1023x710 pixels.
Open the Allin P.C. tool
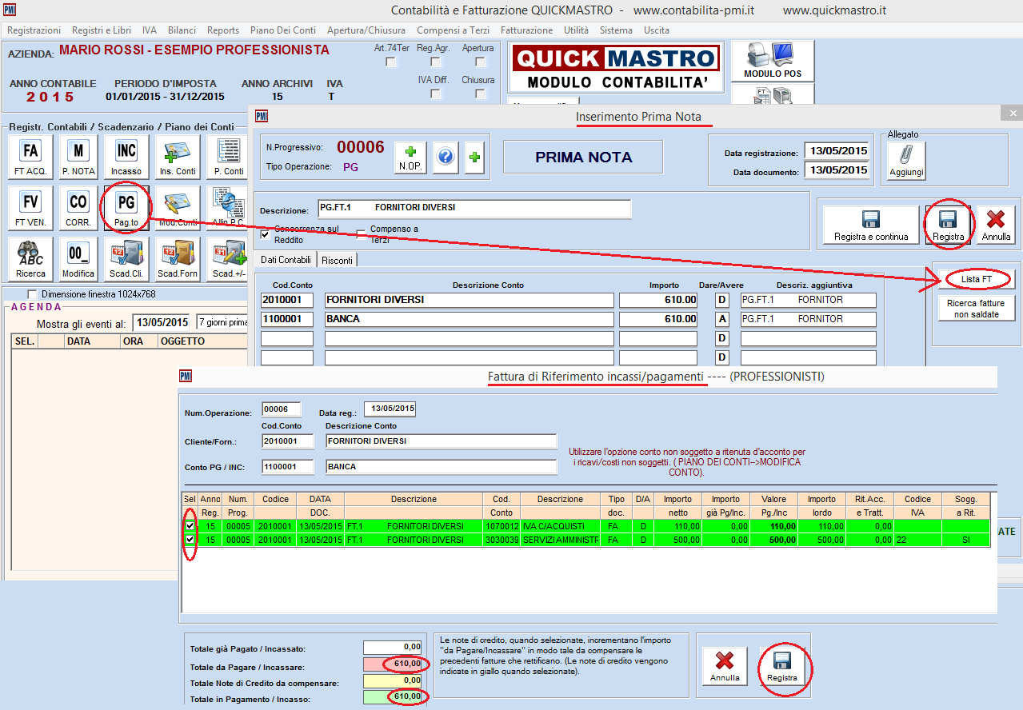tap(228, 207)
